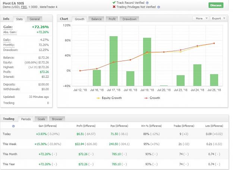Screen dimensions: 233x170
Task: Click the Jul 18 '18 growth data point
Action: pos(130,60)
